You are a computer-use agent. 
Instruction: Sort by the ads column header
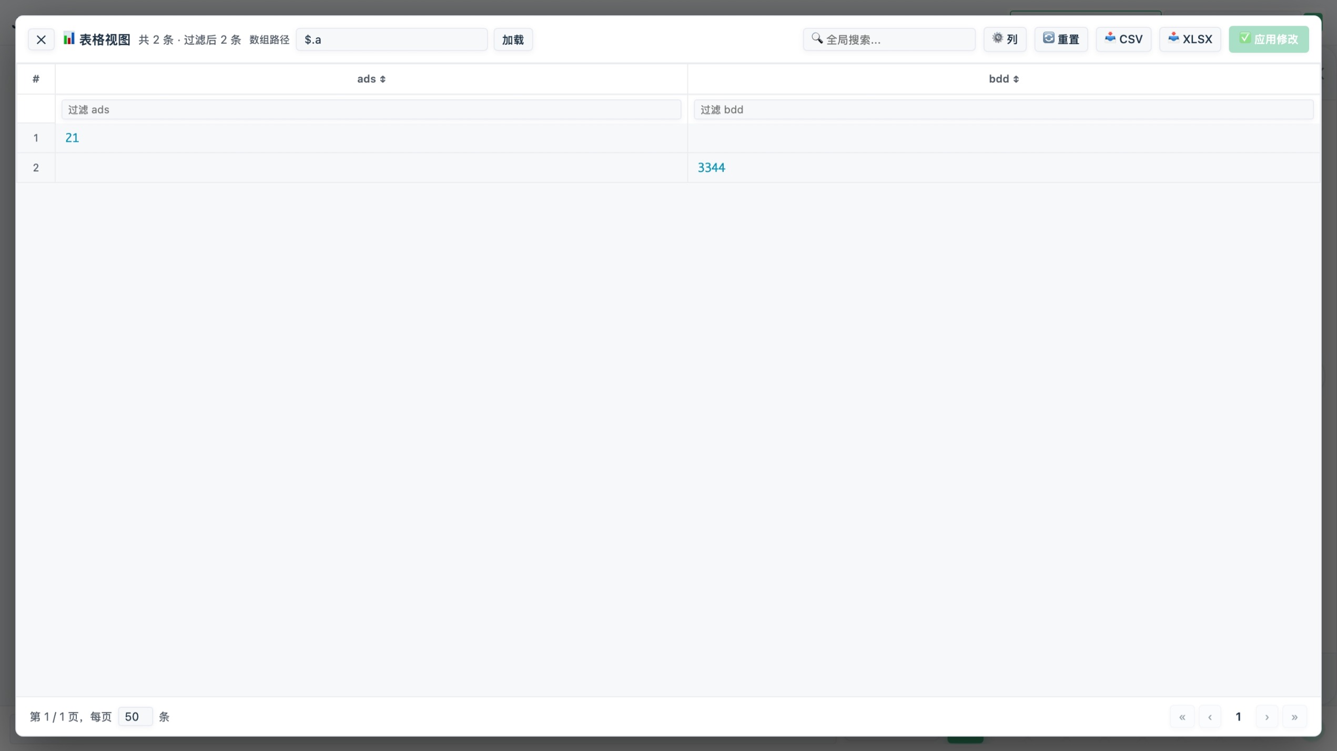pos(371,79)
